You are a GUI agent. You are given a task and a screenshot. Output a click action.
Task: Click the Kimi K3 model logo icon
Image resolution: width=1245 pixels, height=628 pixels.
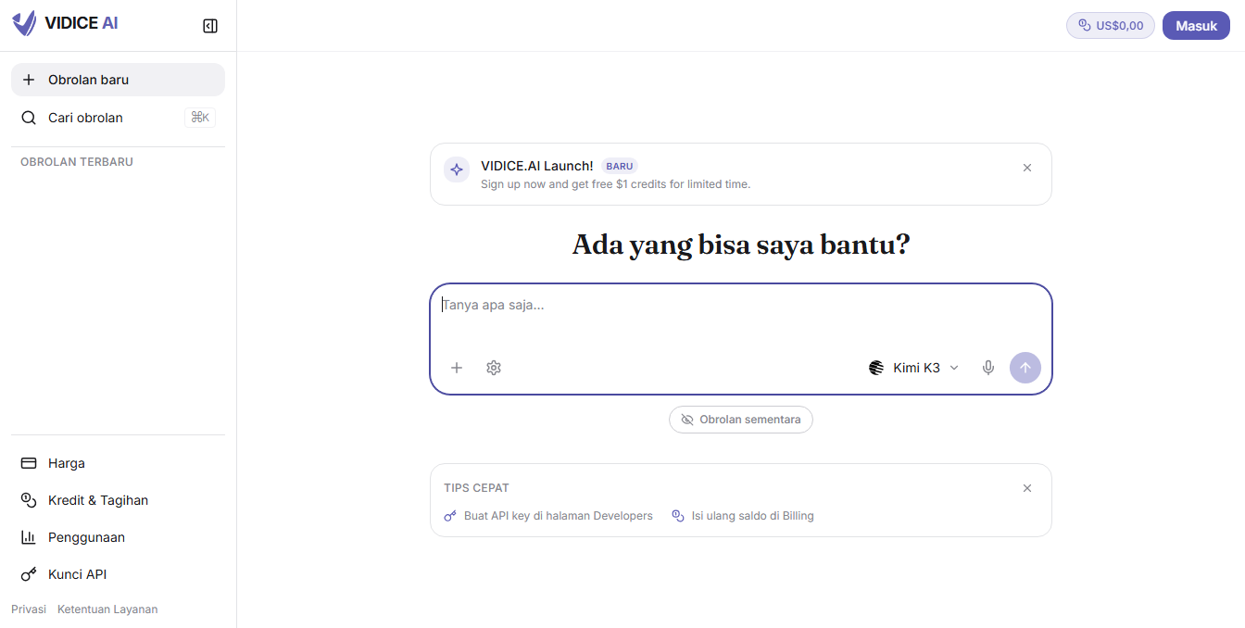pos(876,368)
